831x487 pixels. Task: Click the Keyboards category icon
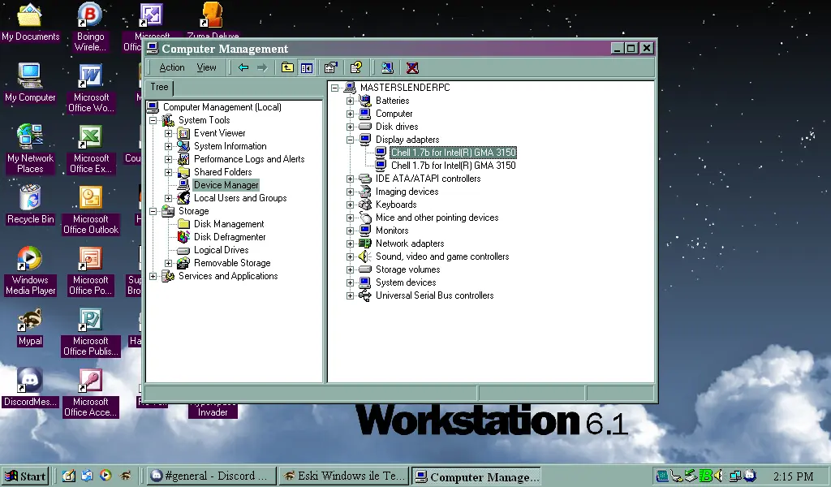coord(365,205)
